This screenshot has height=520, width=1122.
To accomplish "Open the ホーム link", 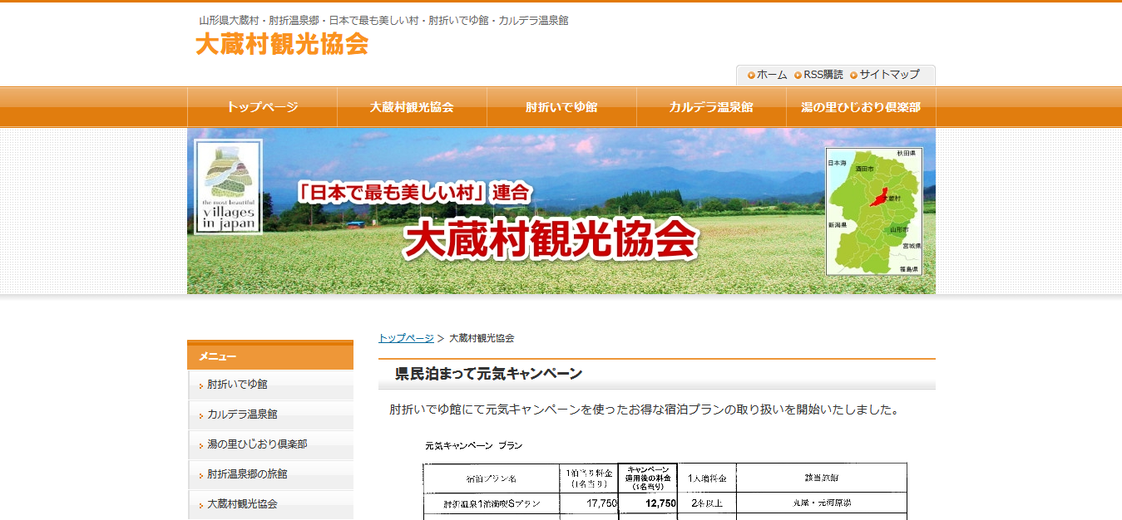I will point(772,75).
